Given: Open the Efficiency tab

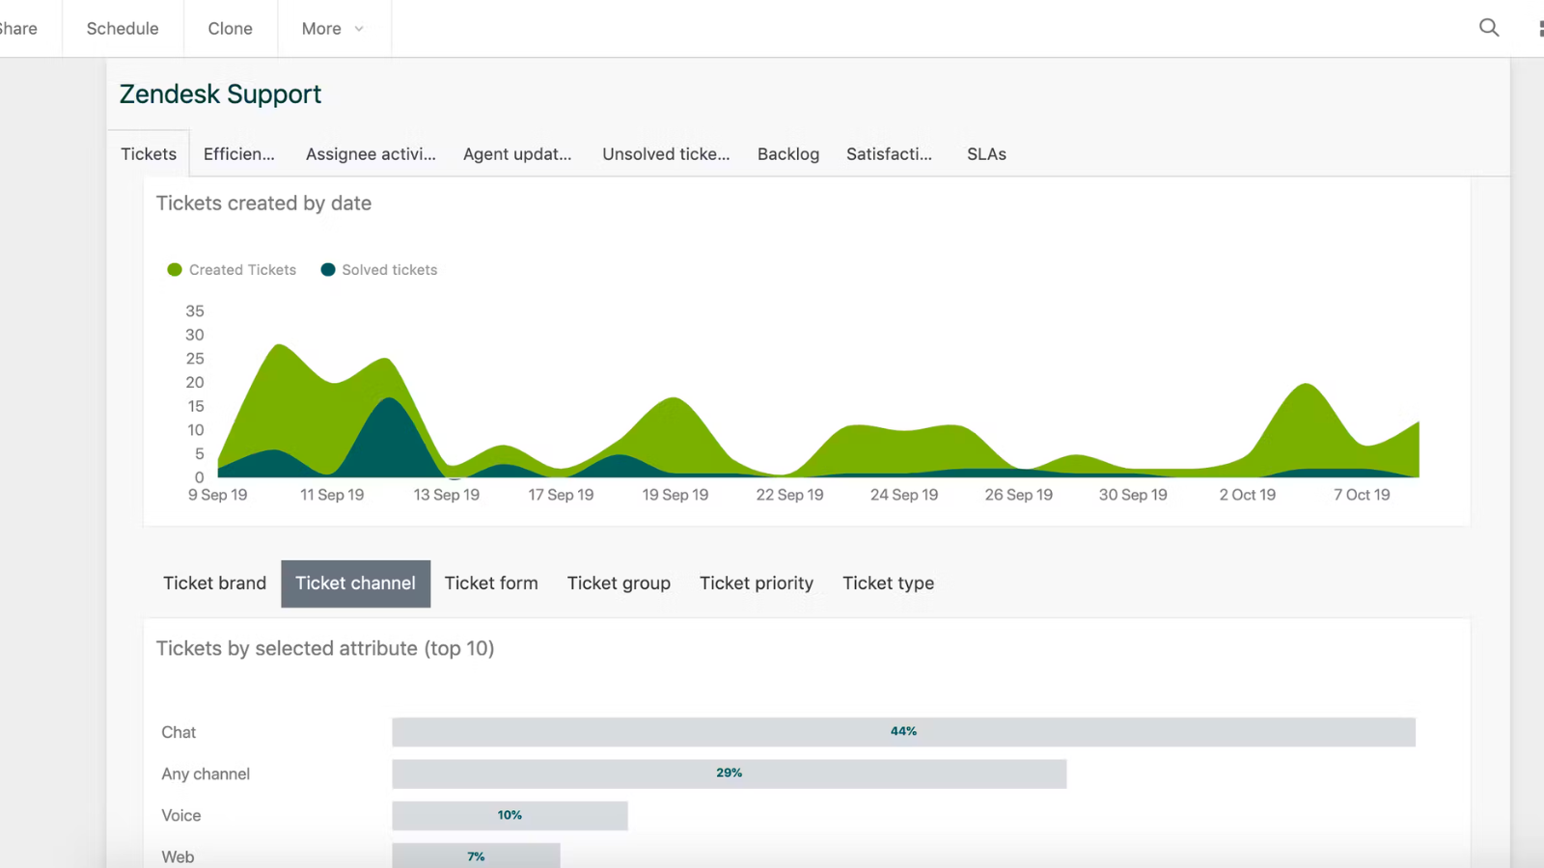Looking at the screenshot, I should (238, 154).
